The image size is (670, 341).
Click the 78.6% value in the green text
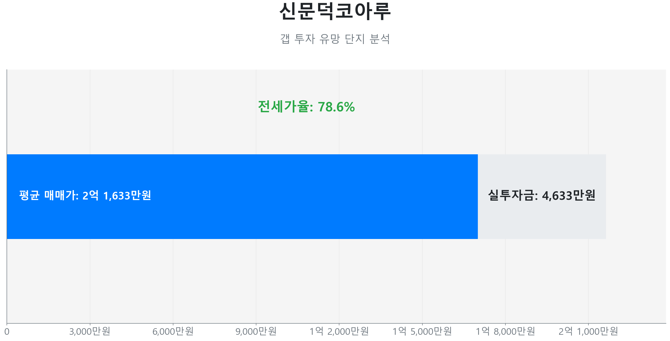pyautogui.click(x=336, y=107)
